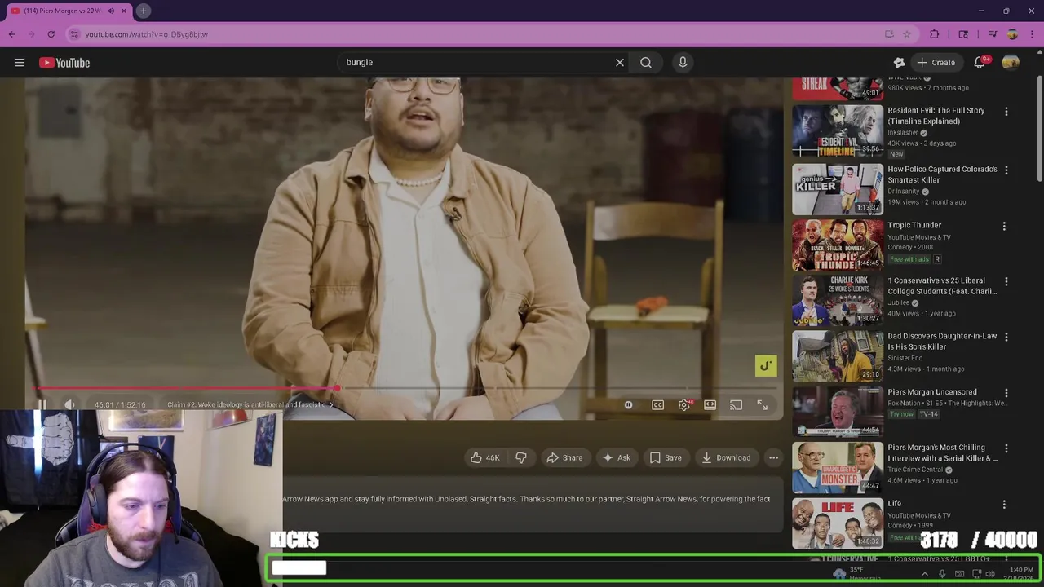
Task: Expand the Claim #2 chapter title
Action: (250, 405)
